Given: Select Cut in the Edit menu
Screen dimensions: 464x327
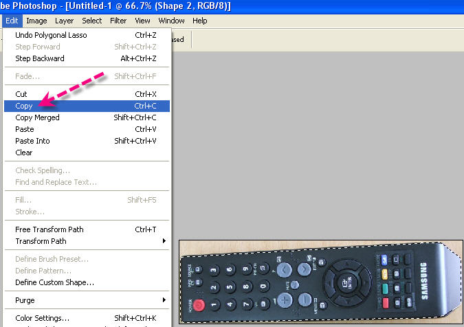Looking at the screenshot, I should (x=87, y=94).
